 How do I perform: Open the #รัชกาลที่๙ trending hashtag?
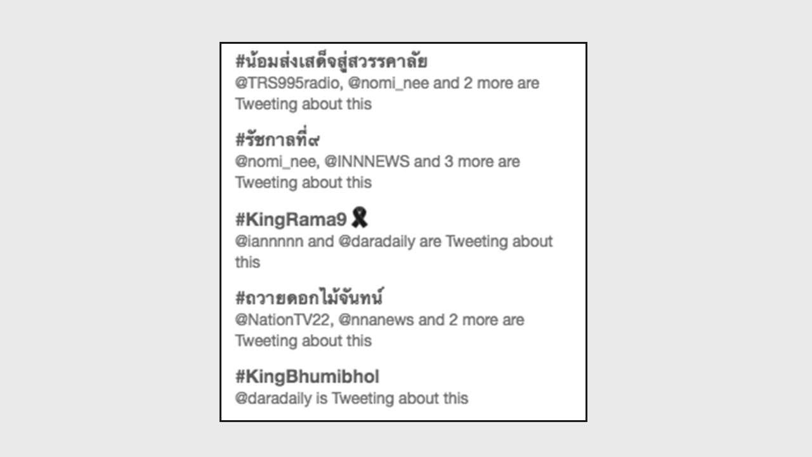[277, 140]
